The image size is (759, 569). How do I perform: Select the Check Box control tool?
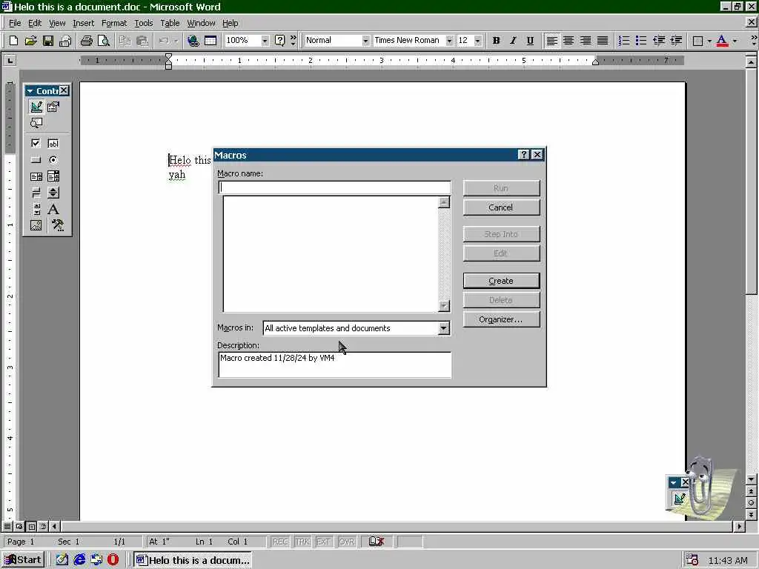tap(36, 143)
